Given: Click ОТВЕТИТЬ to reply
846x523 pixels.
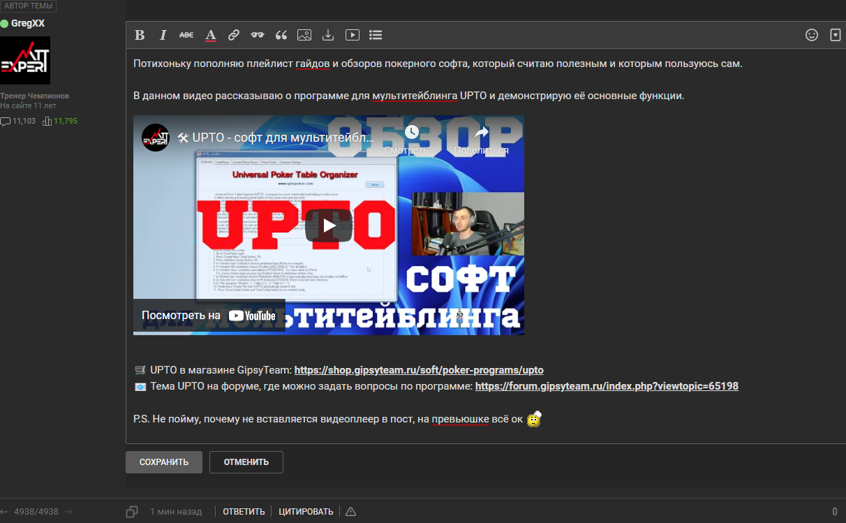Looking at the screenshot, I should [244, 512].
